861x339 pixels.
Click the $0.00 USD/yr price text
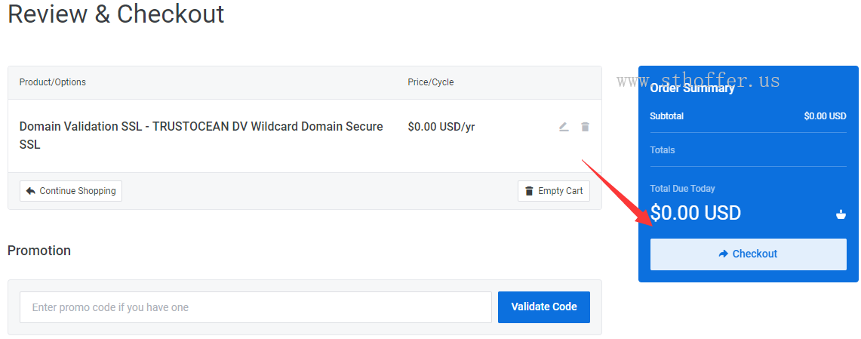[441, 127]
